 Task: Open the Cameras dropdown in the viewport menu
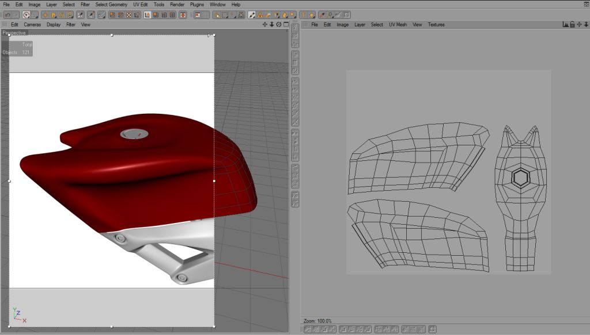tap(32, 25)
